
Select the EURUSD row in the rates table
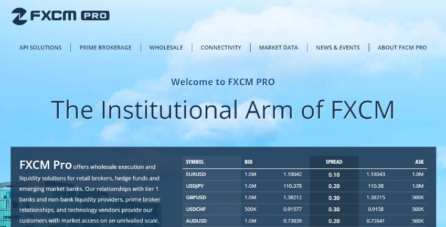click(x=195, y=174)
